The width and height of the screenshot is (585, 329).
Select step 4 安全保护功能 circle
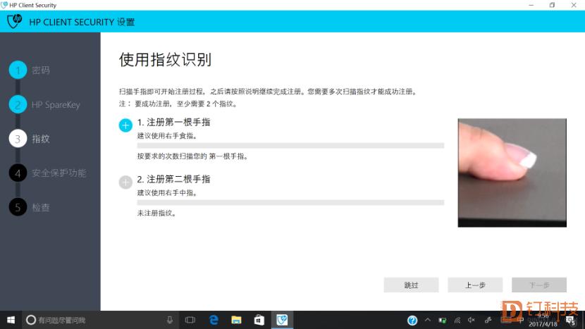18,173
